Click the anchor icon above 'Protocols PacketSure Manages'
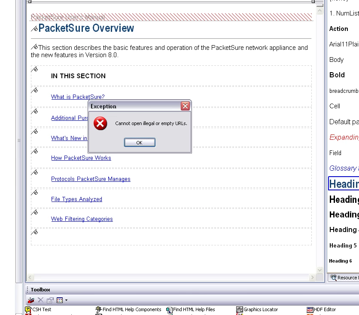 click(34, 172)
